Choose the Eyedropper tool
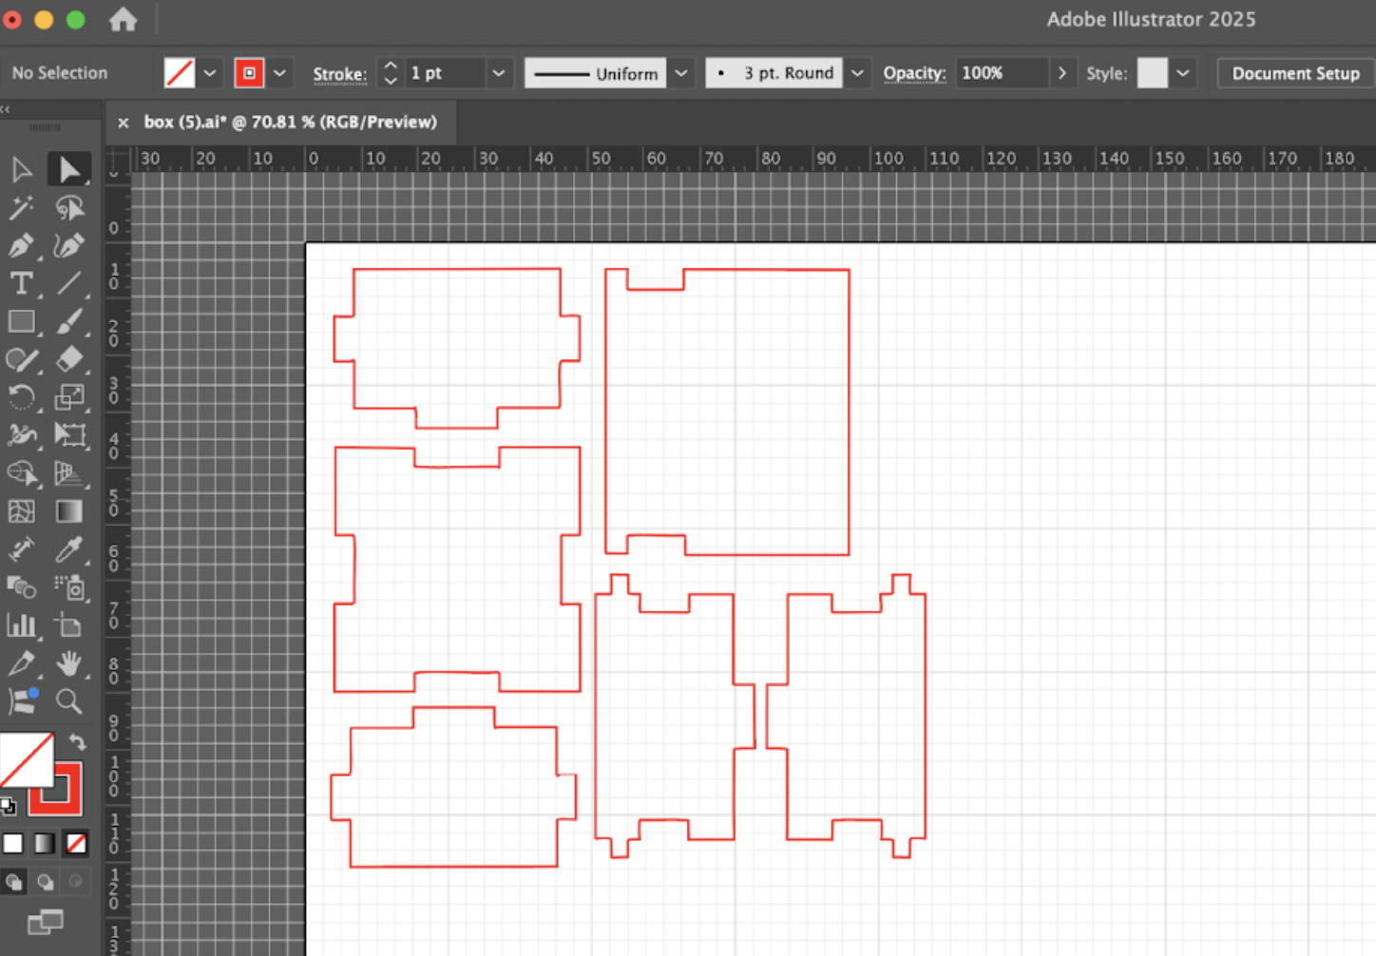The image size is (1376, 956). (x=69, y=549)
